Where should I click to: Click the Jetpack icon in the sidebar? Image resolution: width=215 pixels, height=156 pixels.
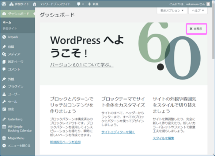[4, 37]
